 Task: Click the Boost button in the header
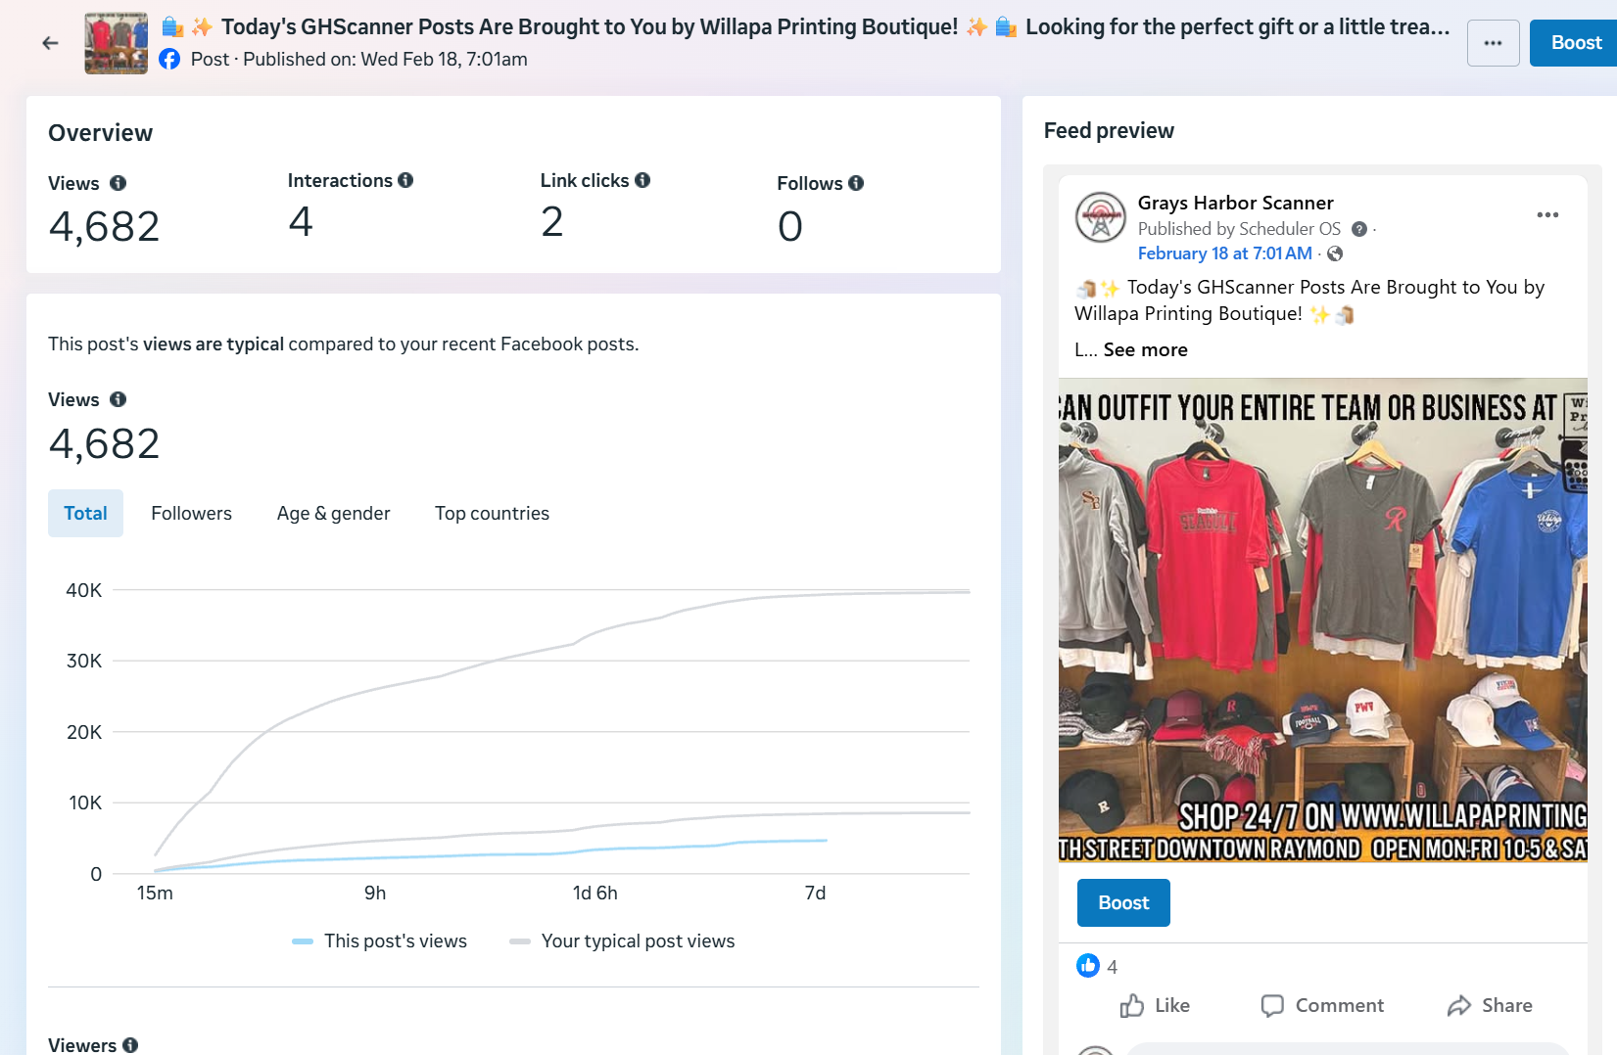(x=1575, y=43)
